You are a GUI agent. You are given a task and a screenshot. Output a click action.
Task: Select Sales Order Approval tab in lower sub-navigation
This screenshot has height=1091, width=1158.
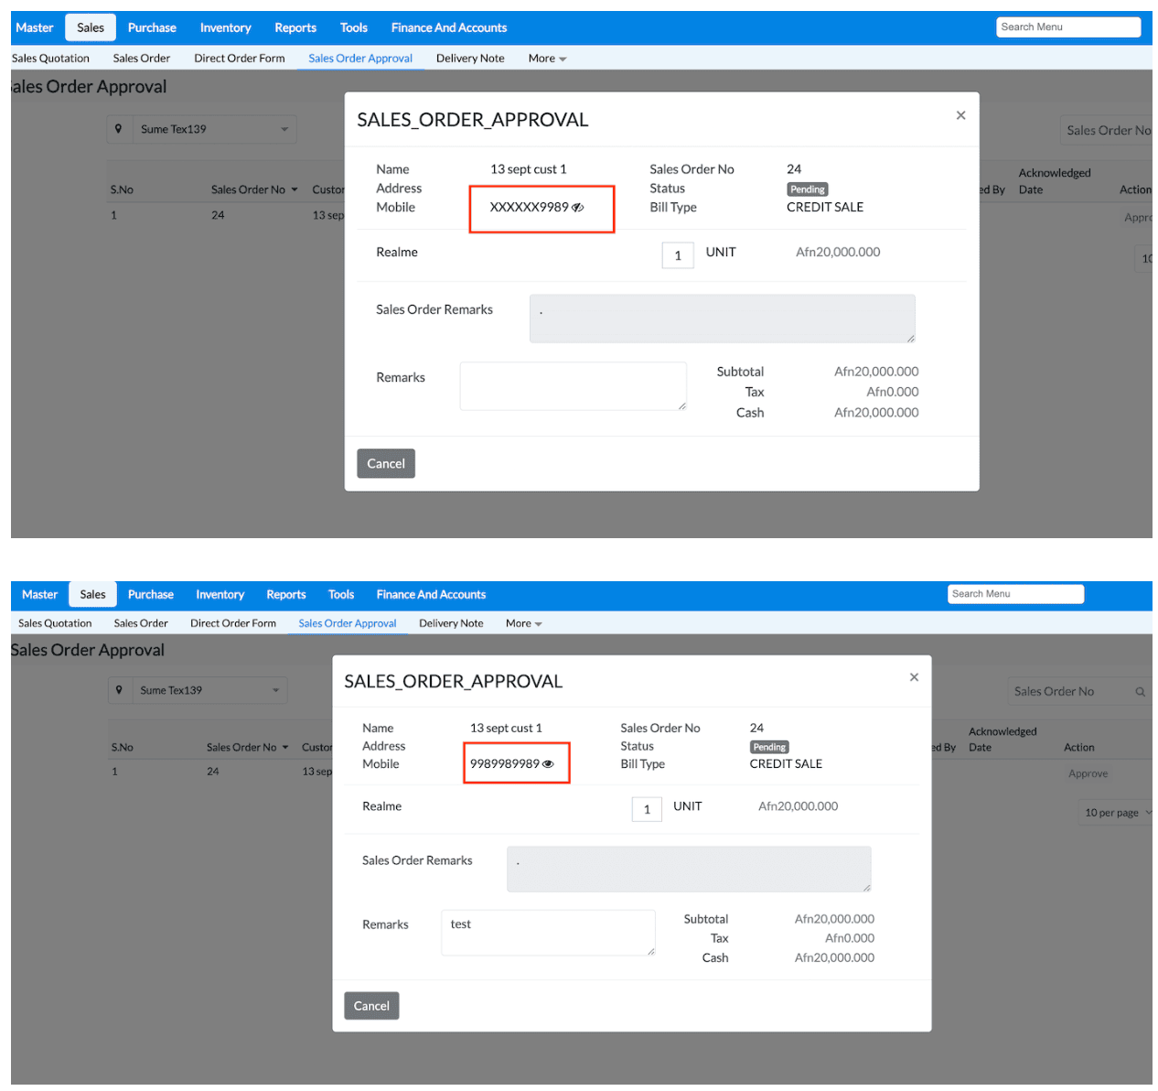(x=348, y=623)
